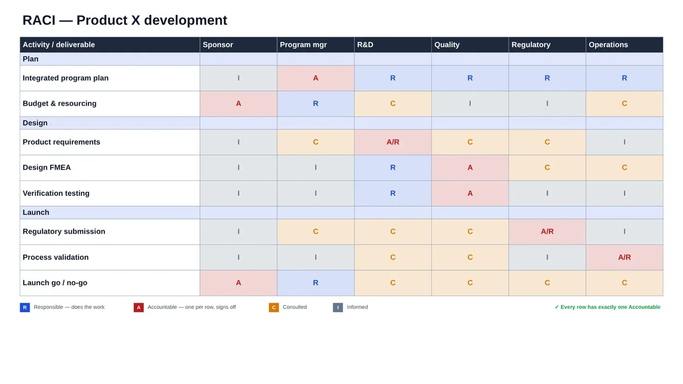The width and height of the screenshot is (683, 384).
Task: Click the gray I legend swatch
Action: pos(338,307)
